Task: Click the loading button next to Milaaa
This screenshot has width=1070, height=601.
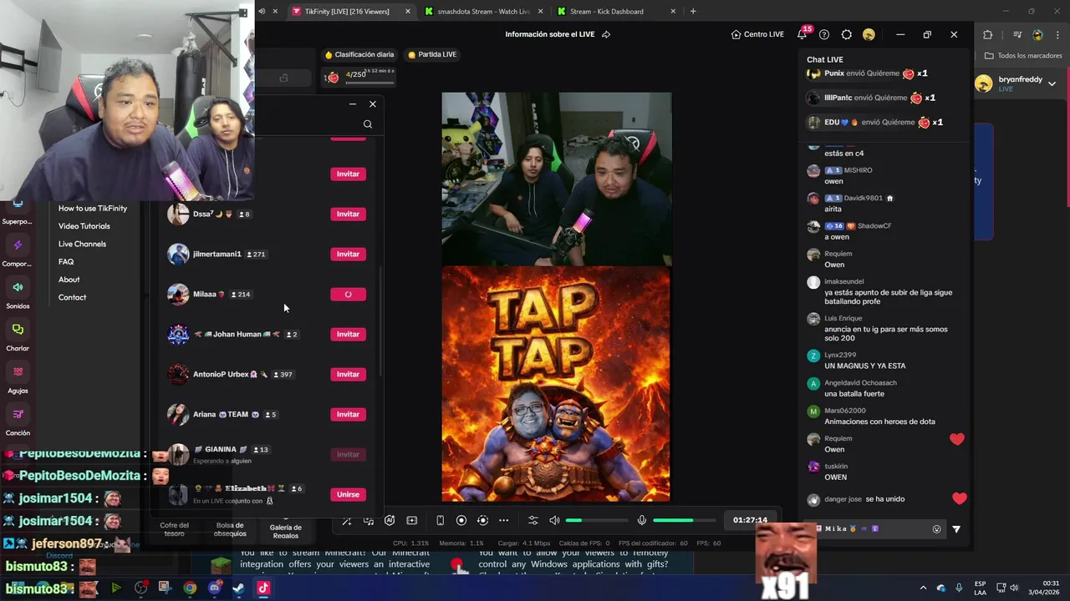Action: [x=348, y=294]
